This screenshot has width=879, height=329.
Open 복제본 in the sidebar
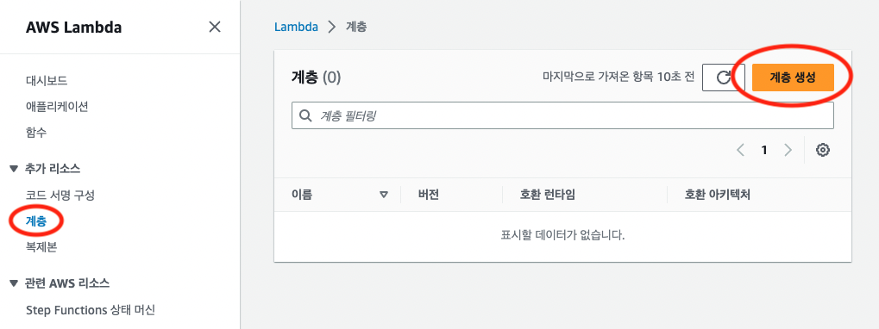click(x=41, y=247)
